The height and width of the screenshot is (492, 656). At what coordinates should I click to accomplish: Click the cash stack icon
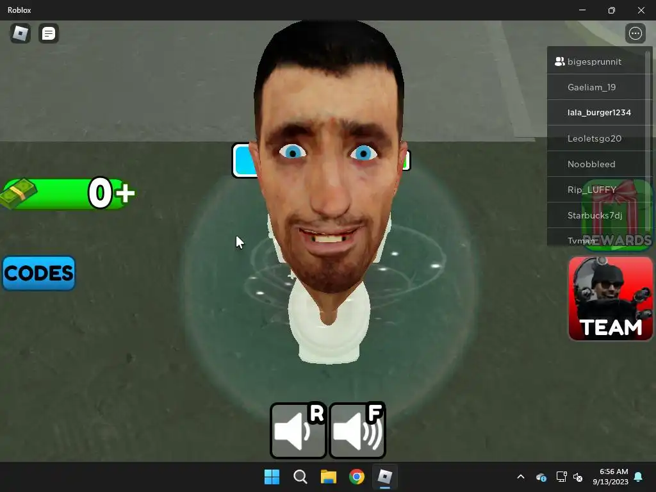coord(19,193)
